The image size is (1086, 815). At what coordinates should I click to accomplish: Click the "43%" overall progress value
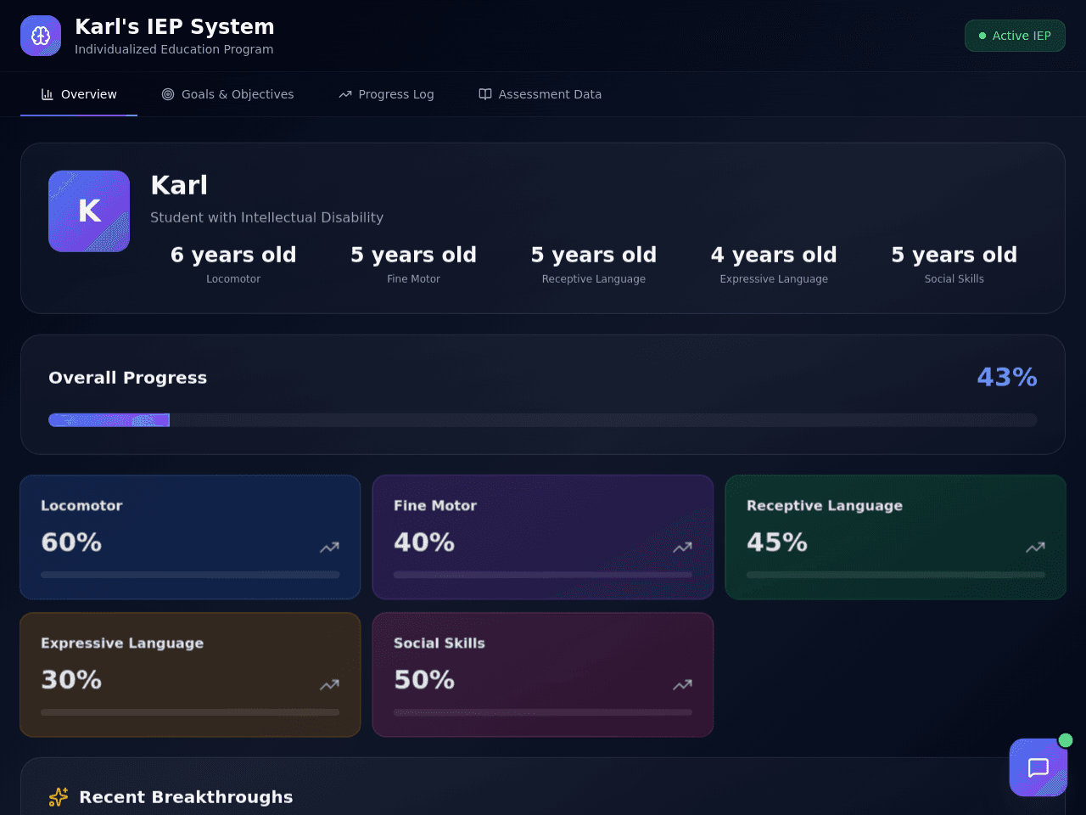pyautogui.click(x=1007, y=377)
